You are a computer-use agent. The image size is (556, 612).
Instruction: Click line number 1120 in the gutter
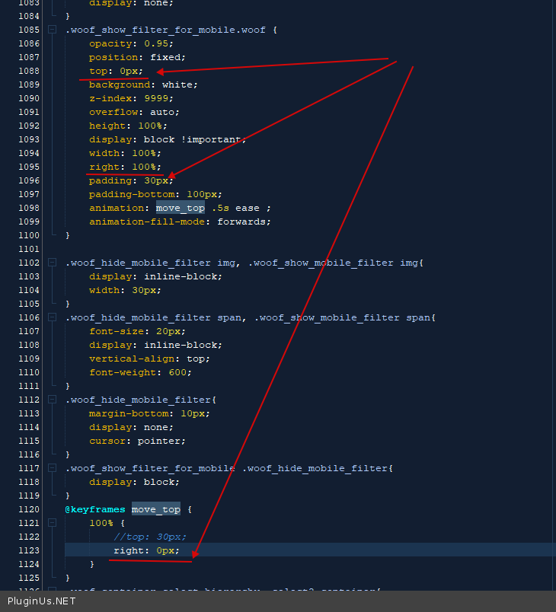(x=29, y=509)
